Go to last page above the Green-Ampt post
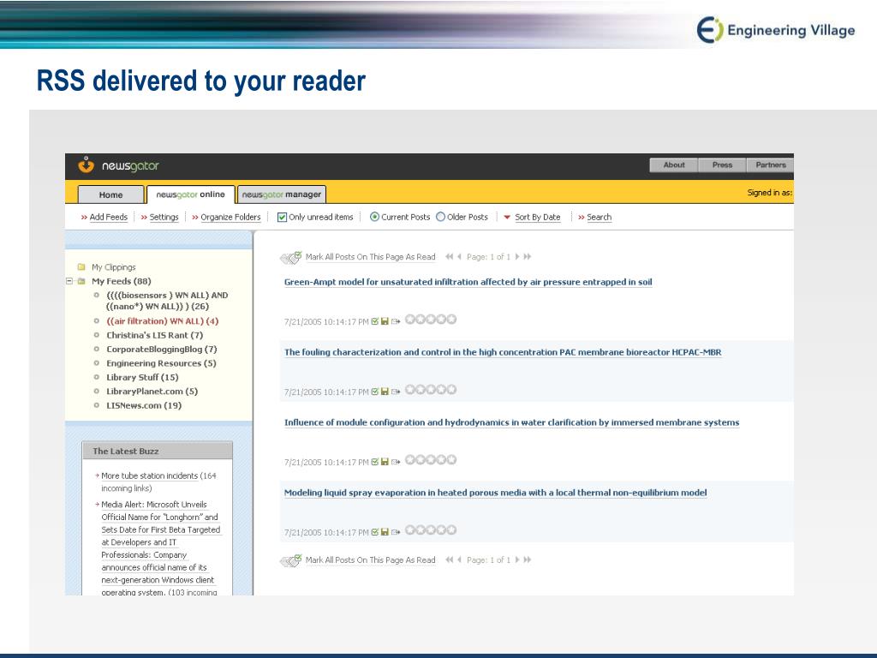The width and height of the screenshot is (877, 658). pyautogui.click(x=527, y=257)
